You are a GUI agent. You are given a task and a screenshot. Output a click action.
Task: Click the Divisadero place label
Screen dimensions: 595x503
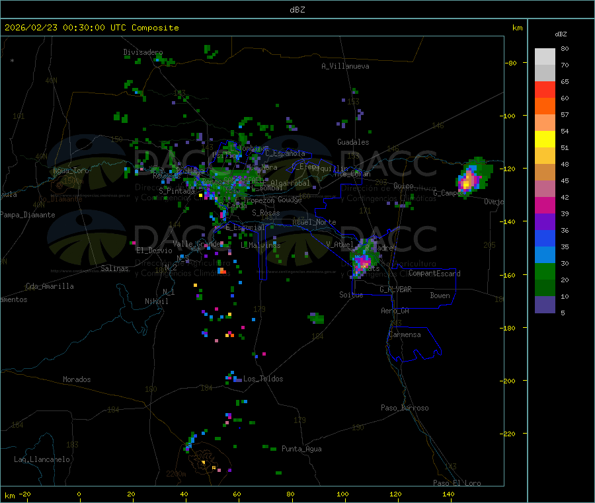click(143, 52)
